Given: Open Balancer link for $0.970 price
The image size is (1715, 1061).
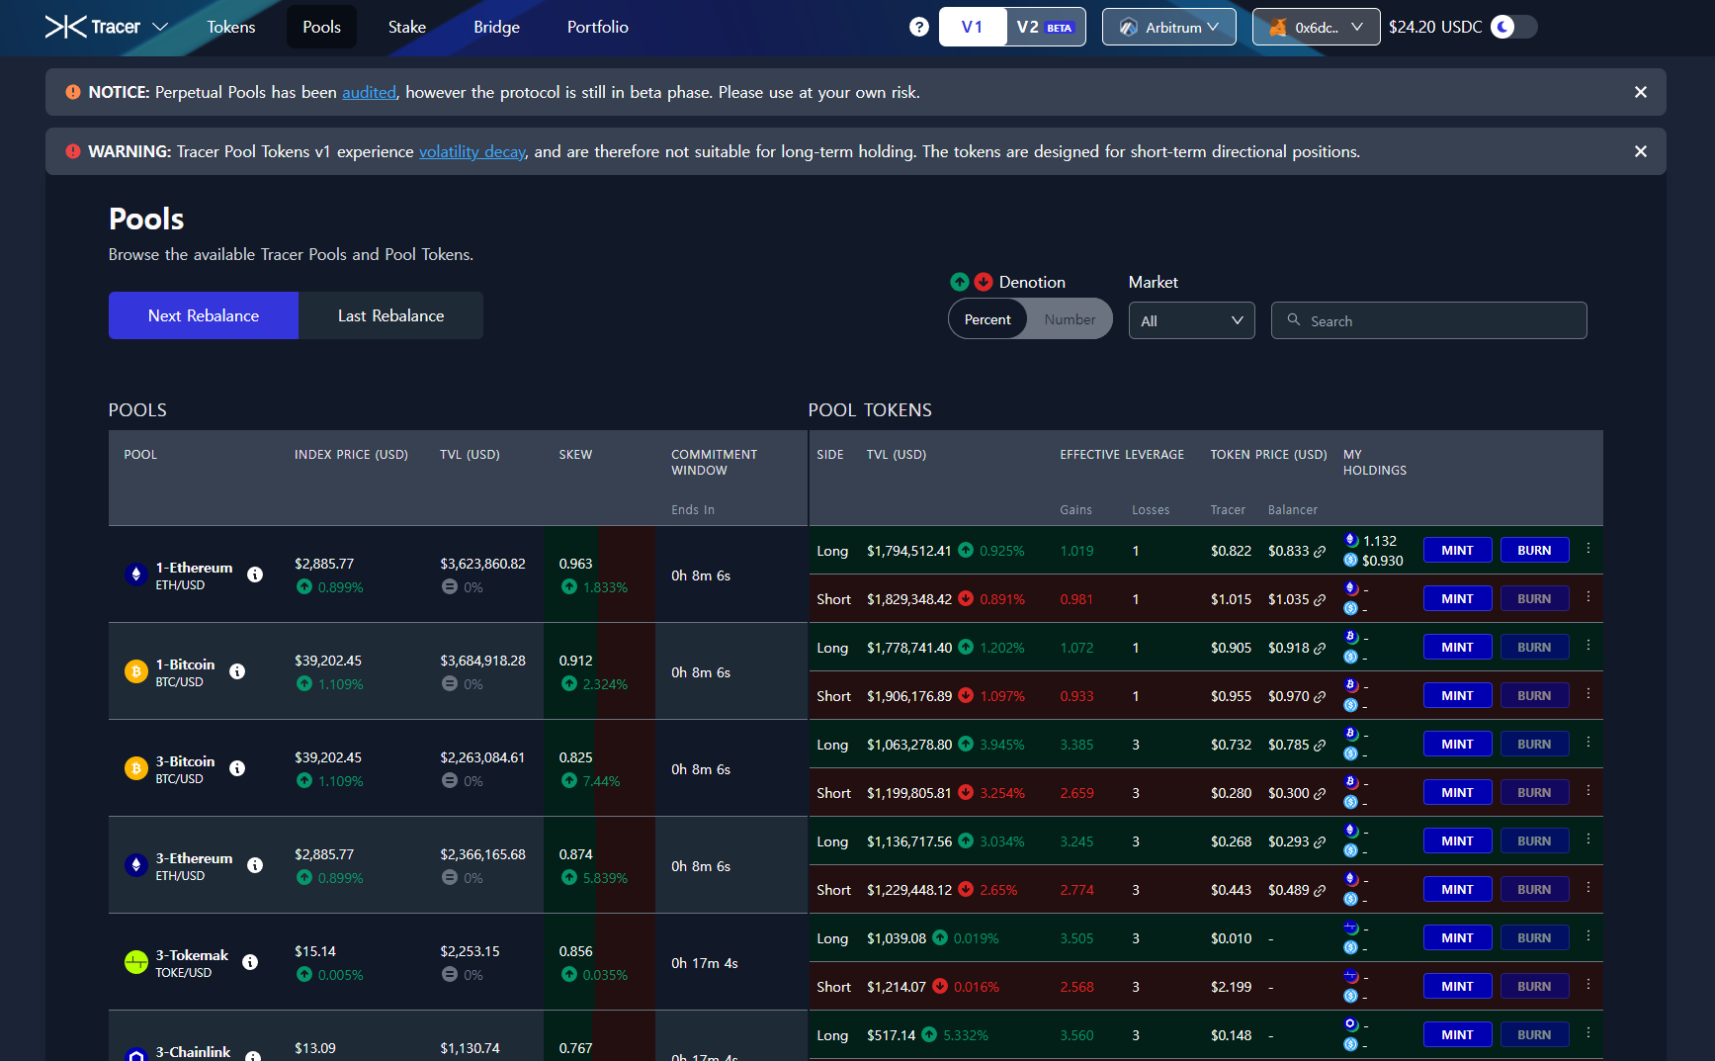Looking at the screenshot, I should pyautogui.click(x=1320, y=697).
